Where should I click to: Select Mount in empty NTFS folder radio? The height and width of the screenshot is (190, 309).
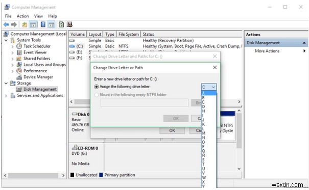coord(97,95)
